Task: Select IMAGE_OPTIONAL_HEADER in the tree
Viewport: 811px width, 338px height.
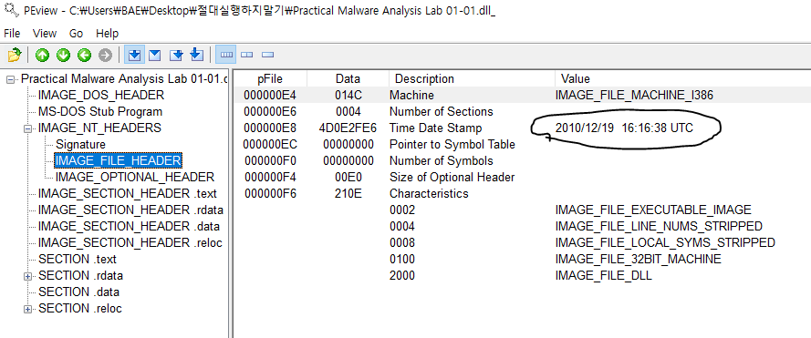Action: tap(135, 178)
